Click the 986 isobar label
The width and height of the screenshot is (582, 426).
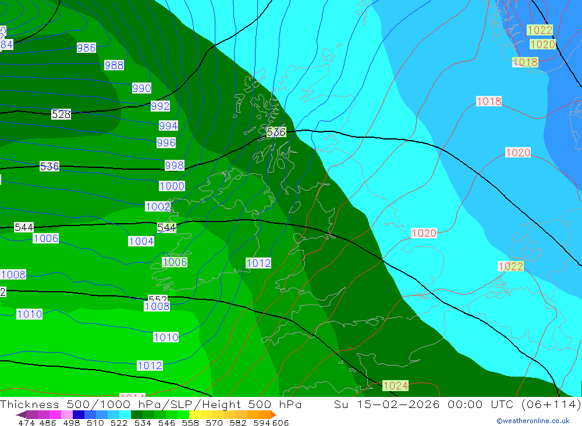[86, 48]
